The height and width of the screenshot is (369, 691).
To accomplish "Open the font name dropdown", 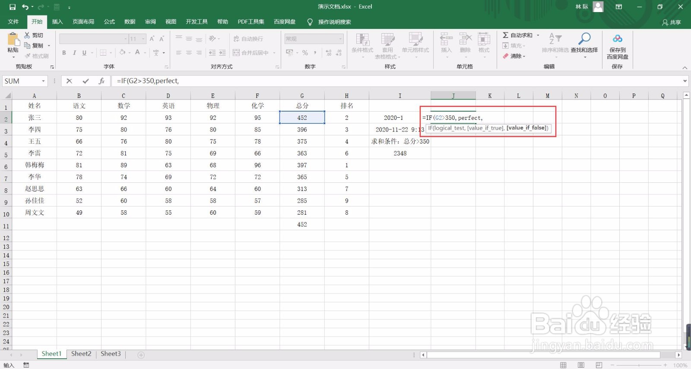I will [126, 39].
